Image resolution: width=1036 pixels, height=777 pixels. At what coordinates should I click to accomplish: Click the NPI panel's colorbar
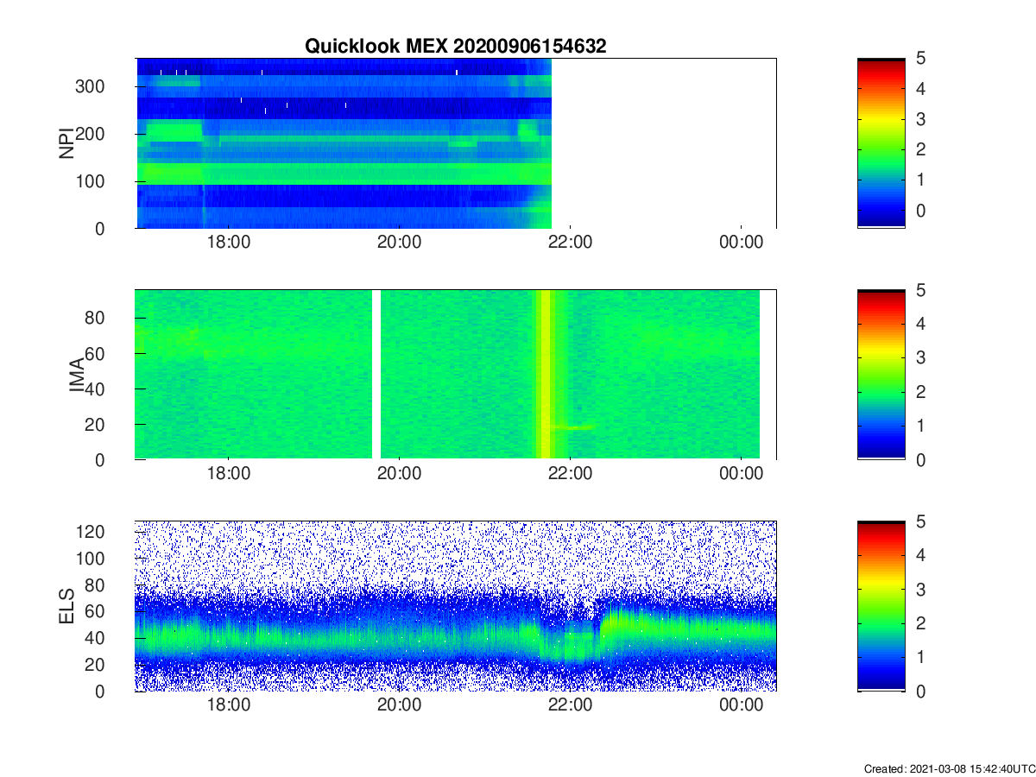[x=881, y=143]
